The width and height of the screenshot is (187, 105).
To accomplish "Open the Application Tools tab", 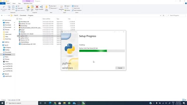I will tap(28, 3).
